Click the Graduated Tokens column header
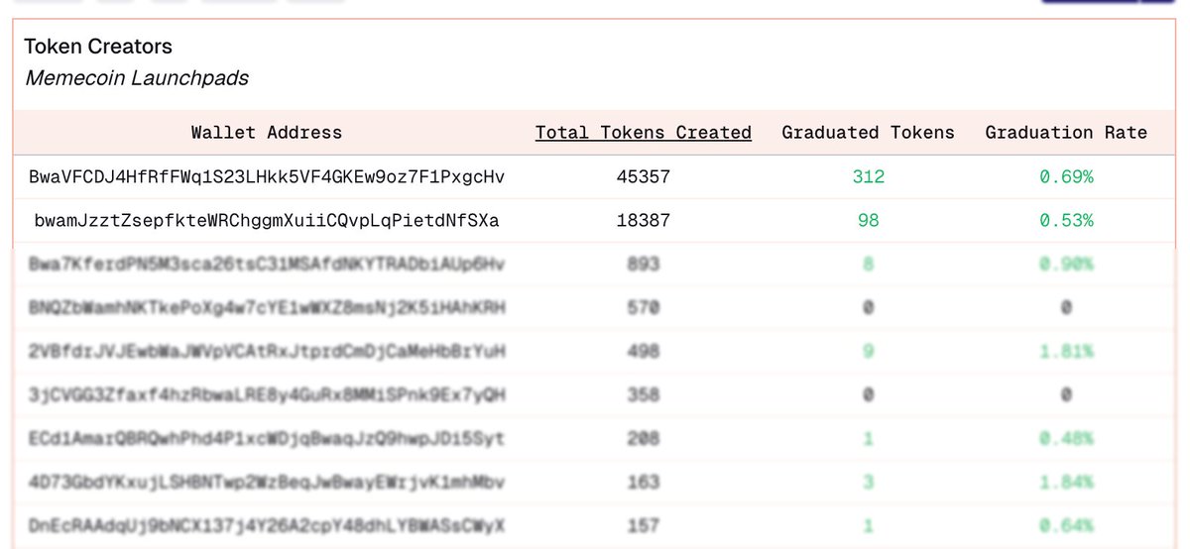This screenshot has width=1190, height=549. [868, 133]
